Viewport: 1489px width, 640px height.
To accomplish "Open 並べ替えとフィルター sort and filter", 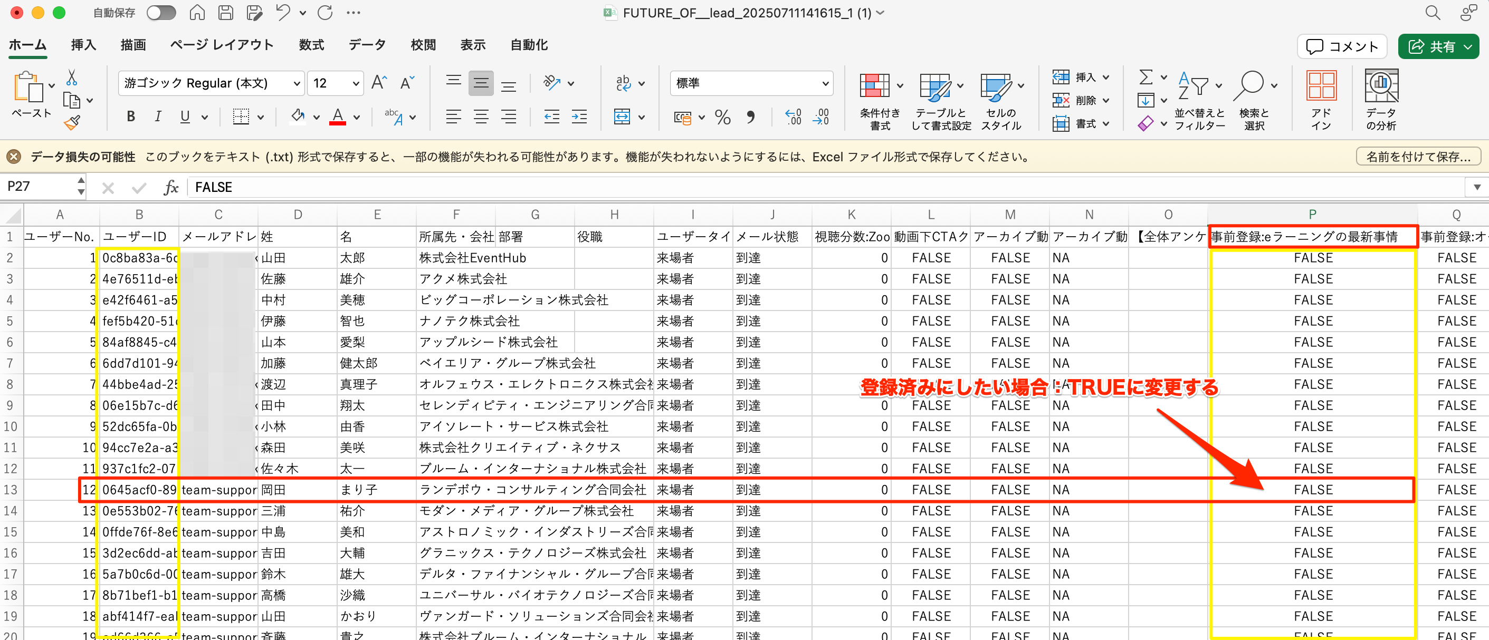I will tap(1200, 101).
